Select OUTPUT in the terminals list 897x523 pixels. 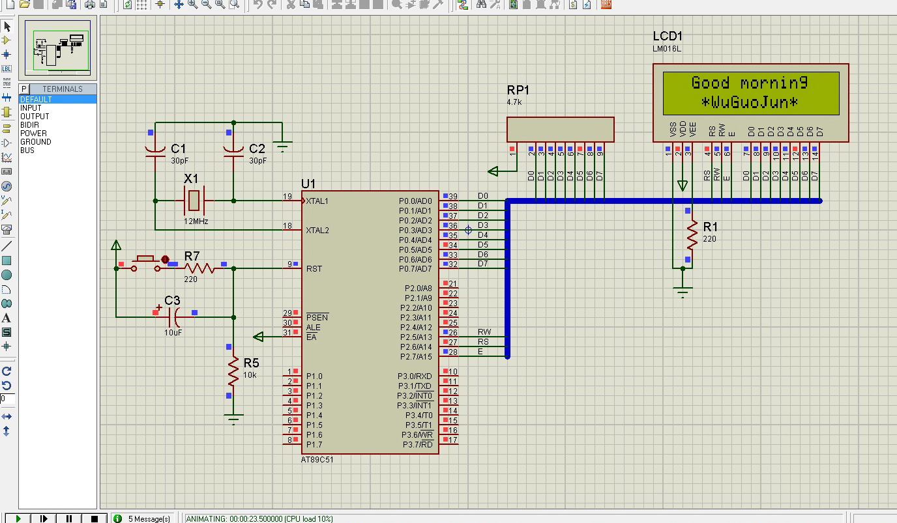tap(57, 116)
